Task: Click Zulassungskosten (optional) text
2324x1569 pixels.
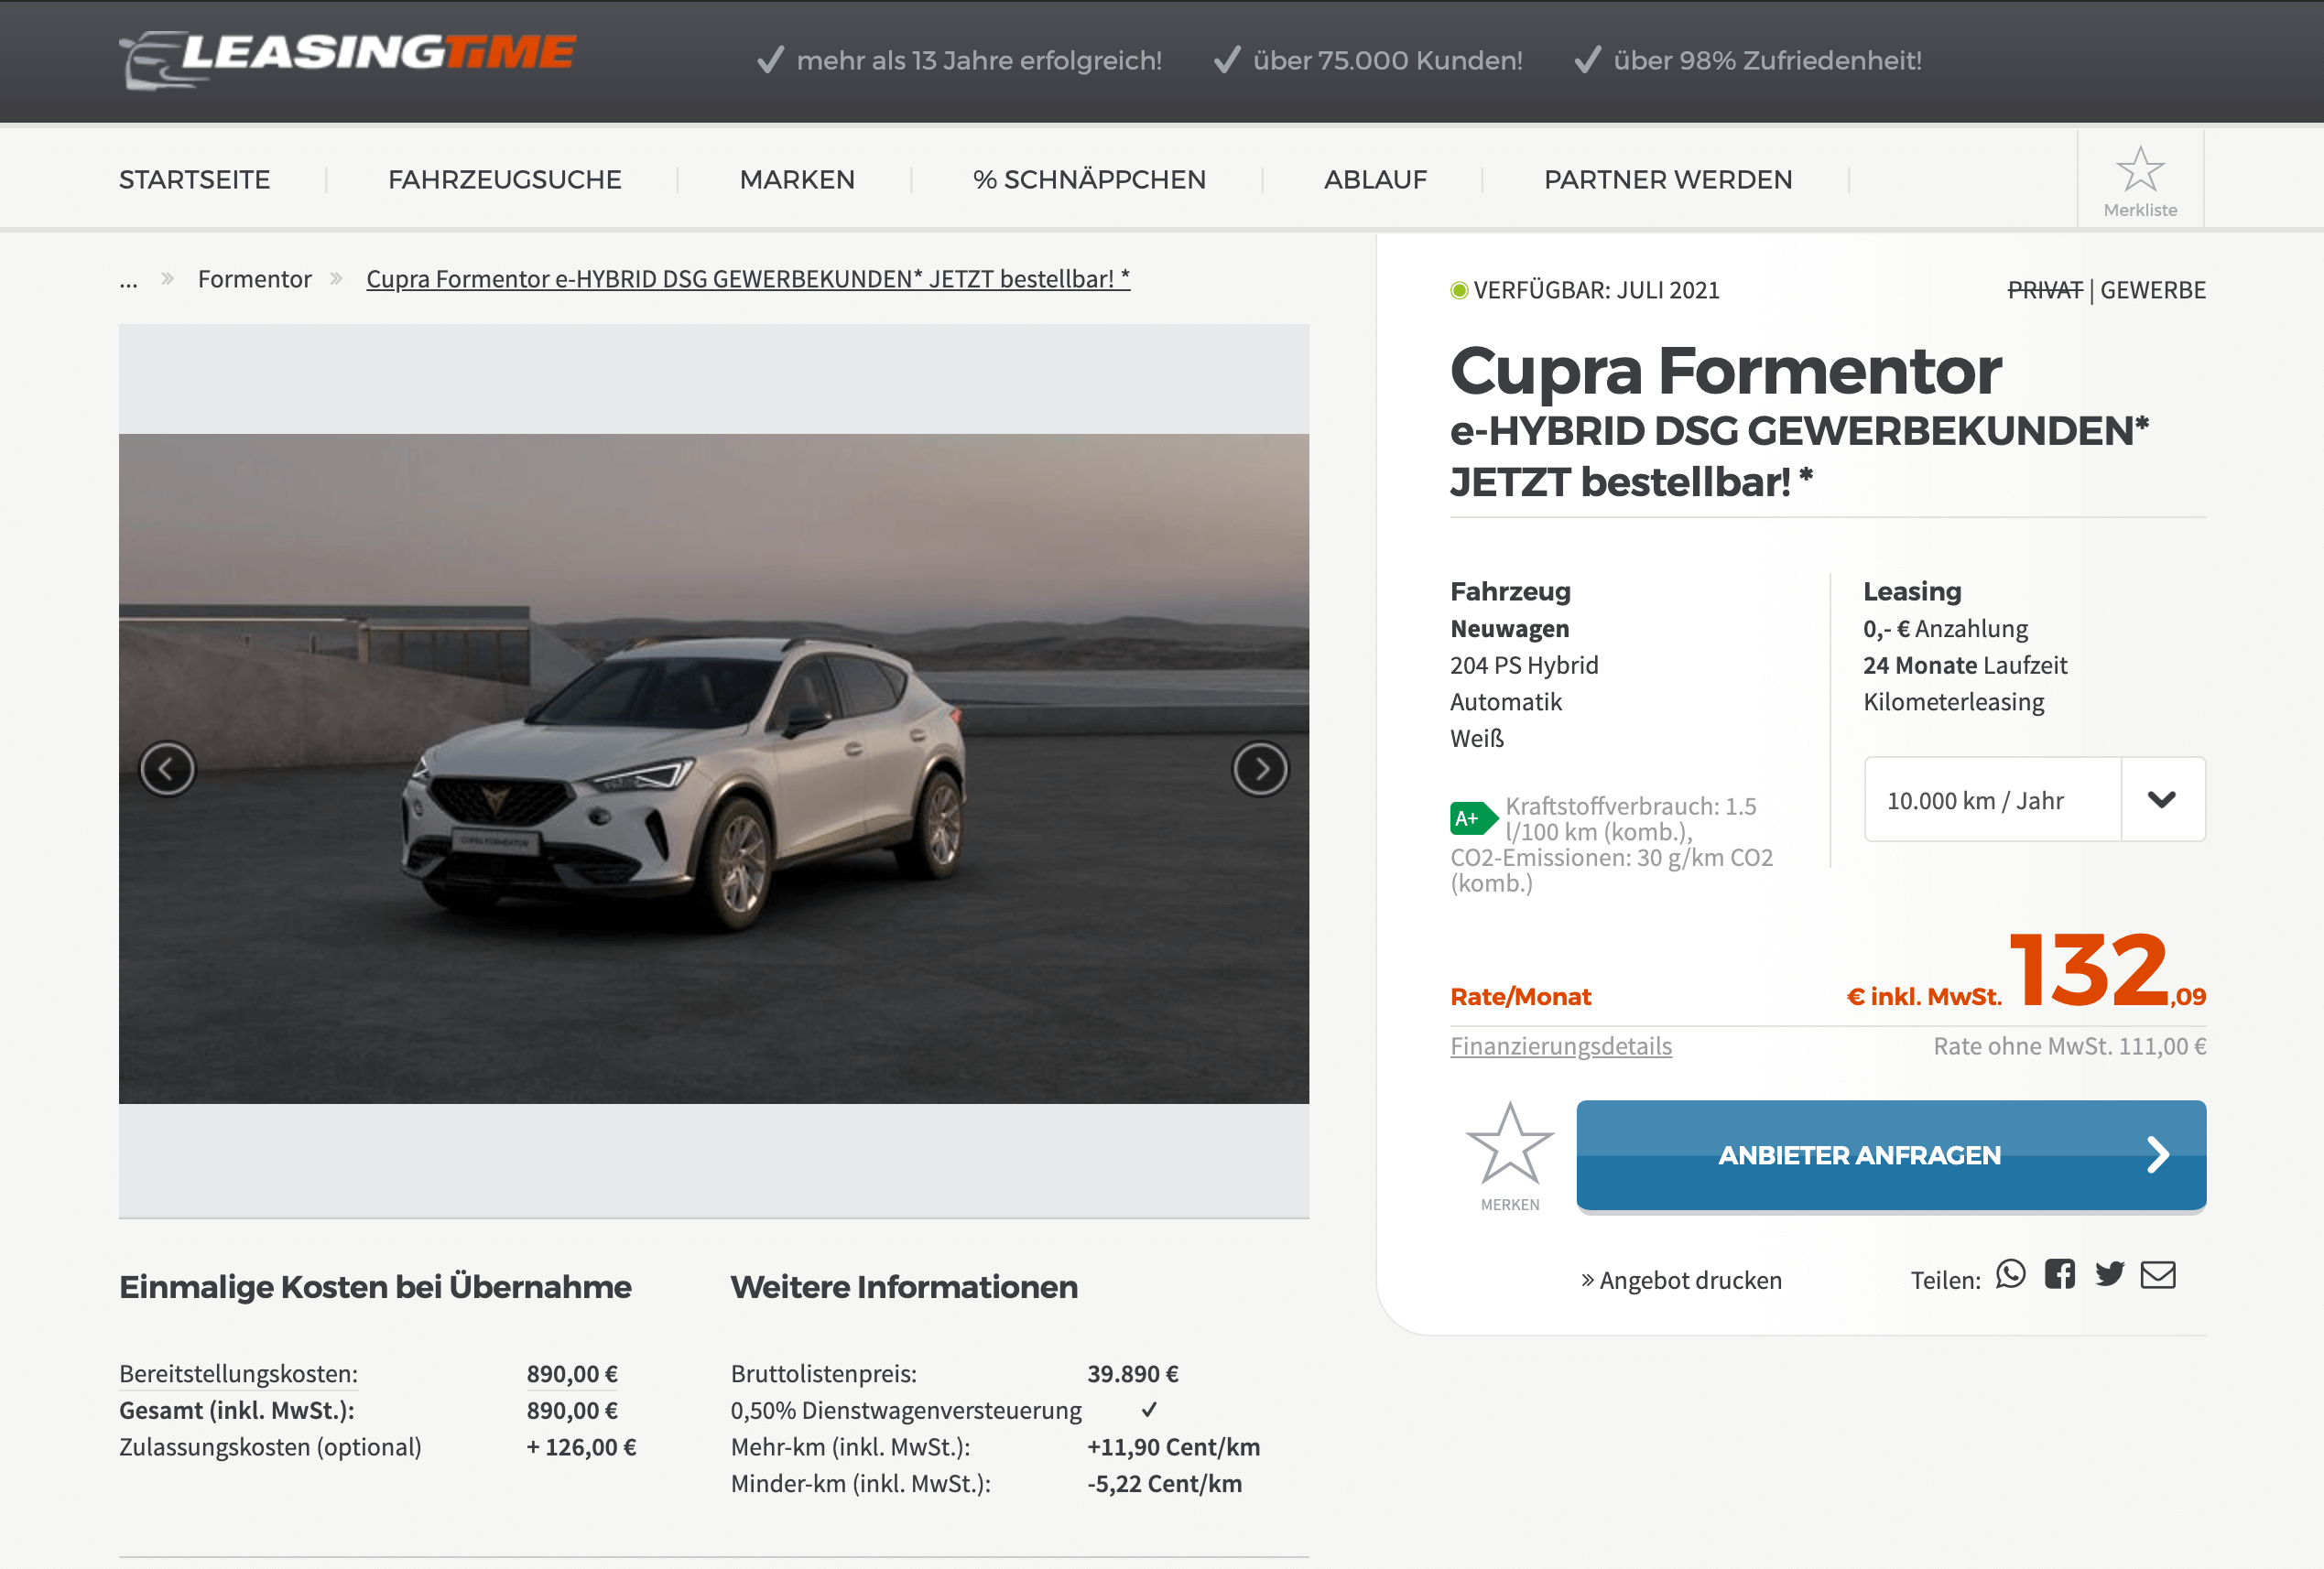Action: click(270, 1447)
